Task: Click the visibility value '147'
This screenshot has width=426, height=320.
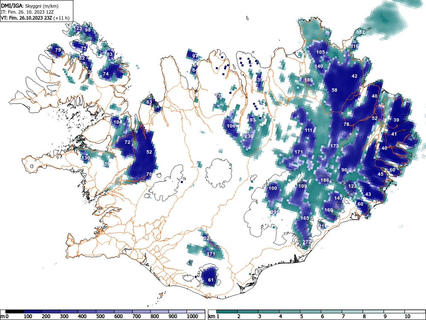Action: point(339,198)
